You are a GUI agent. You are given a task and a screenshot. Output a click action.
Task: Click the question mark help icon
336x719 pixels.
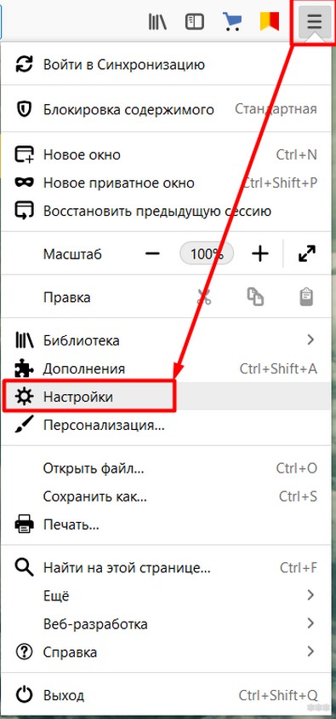(24, 652)
